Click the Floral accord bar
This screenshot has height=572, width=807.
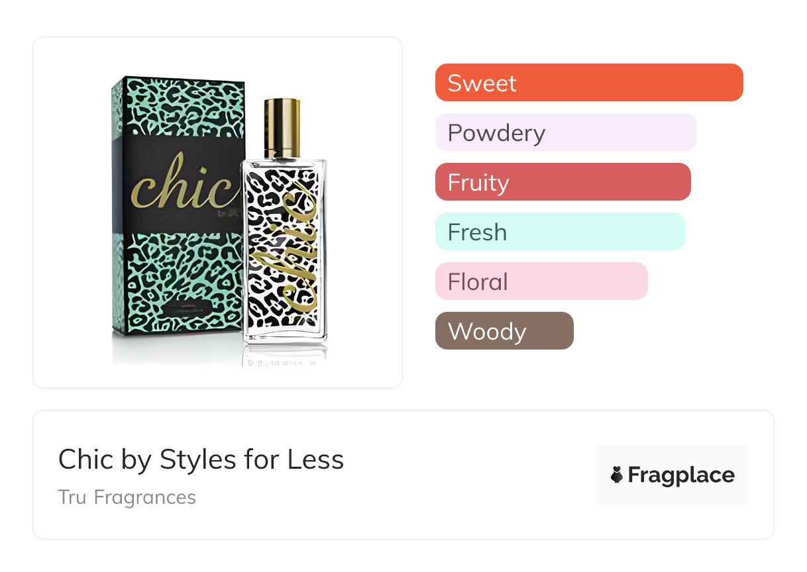[x=541, y=281]
